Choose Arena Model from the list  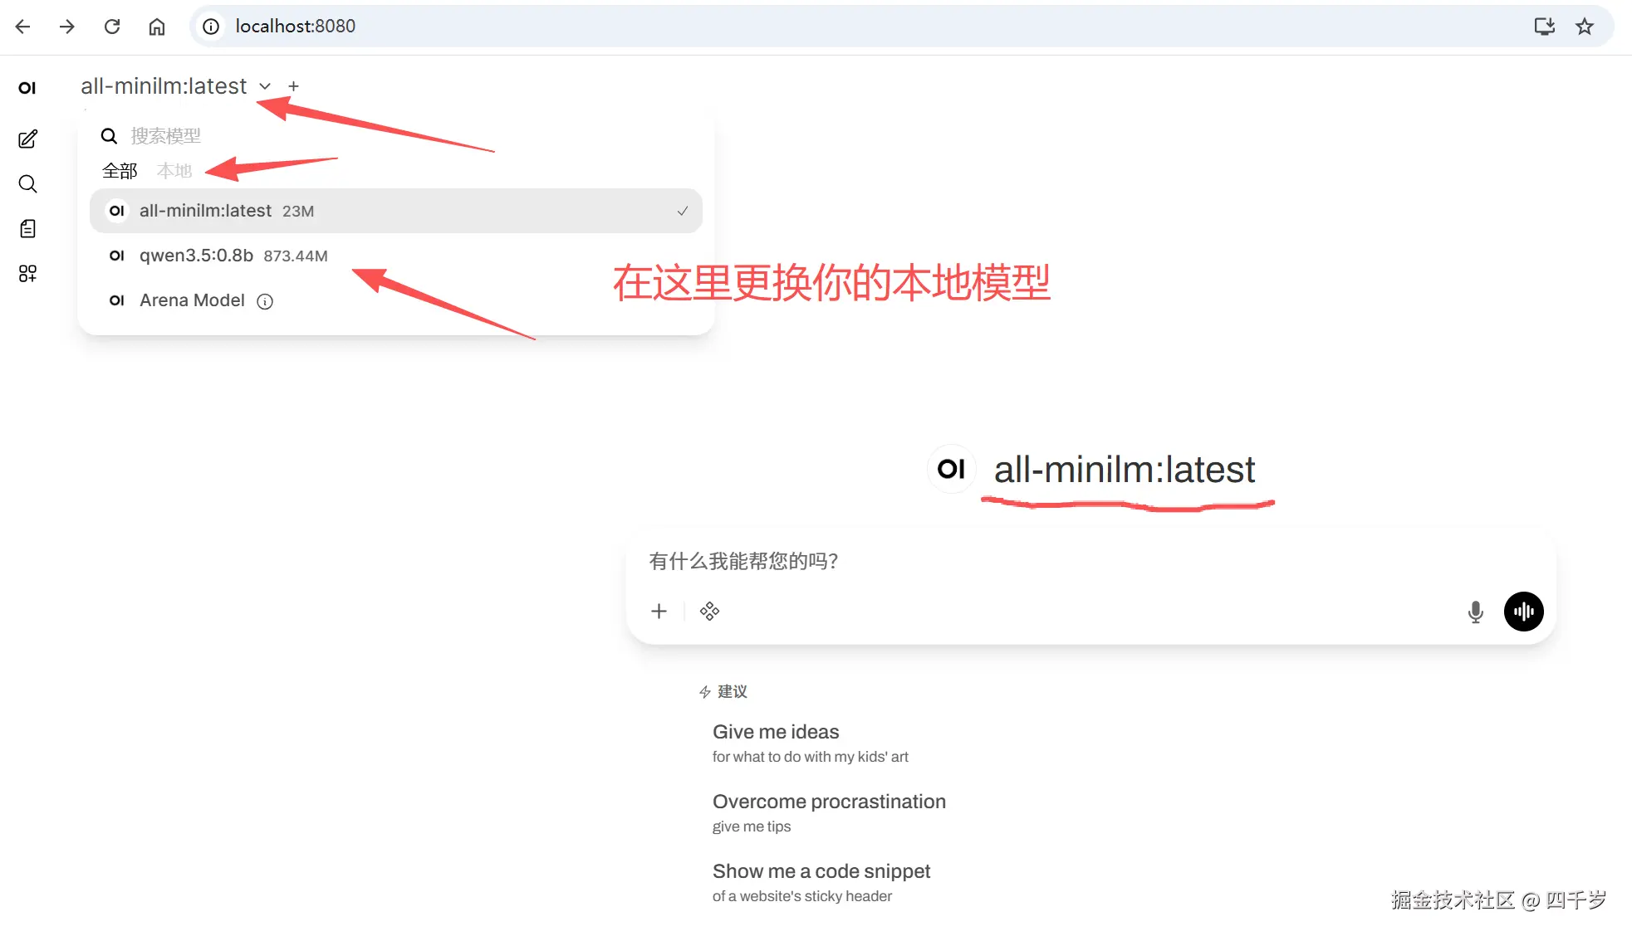pyautogui.click(x=192, y=300)
